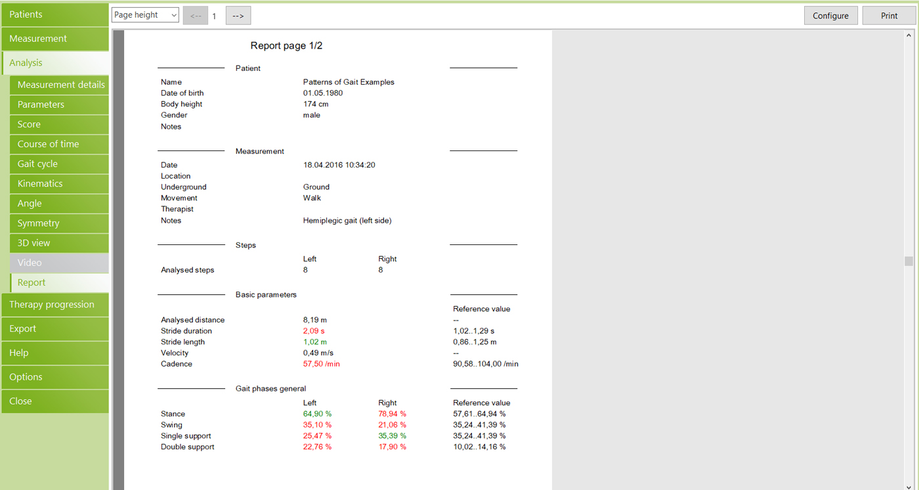919x490 pixels.
Task: Select the Report item
Action: 59,282
